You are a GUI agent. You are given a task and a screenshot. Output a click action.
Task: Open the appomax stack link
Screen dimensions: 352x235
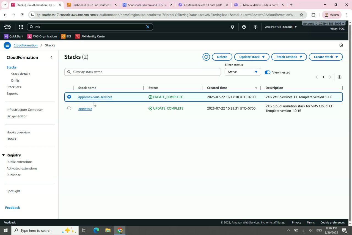85,109
